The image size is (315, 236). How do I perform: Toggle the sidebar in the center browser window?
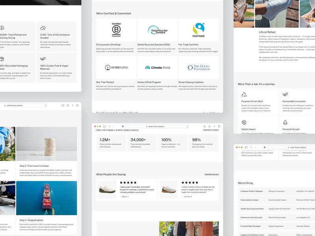click(104, 126)
